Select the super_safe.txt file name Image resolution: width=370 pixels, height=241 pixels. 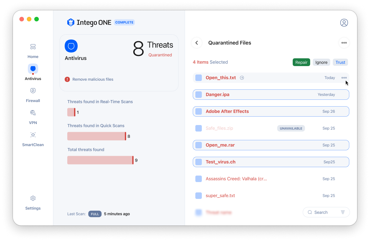pos(220,196)
